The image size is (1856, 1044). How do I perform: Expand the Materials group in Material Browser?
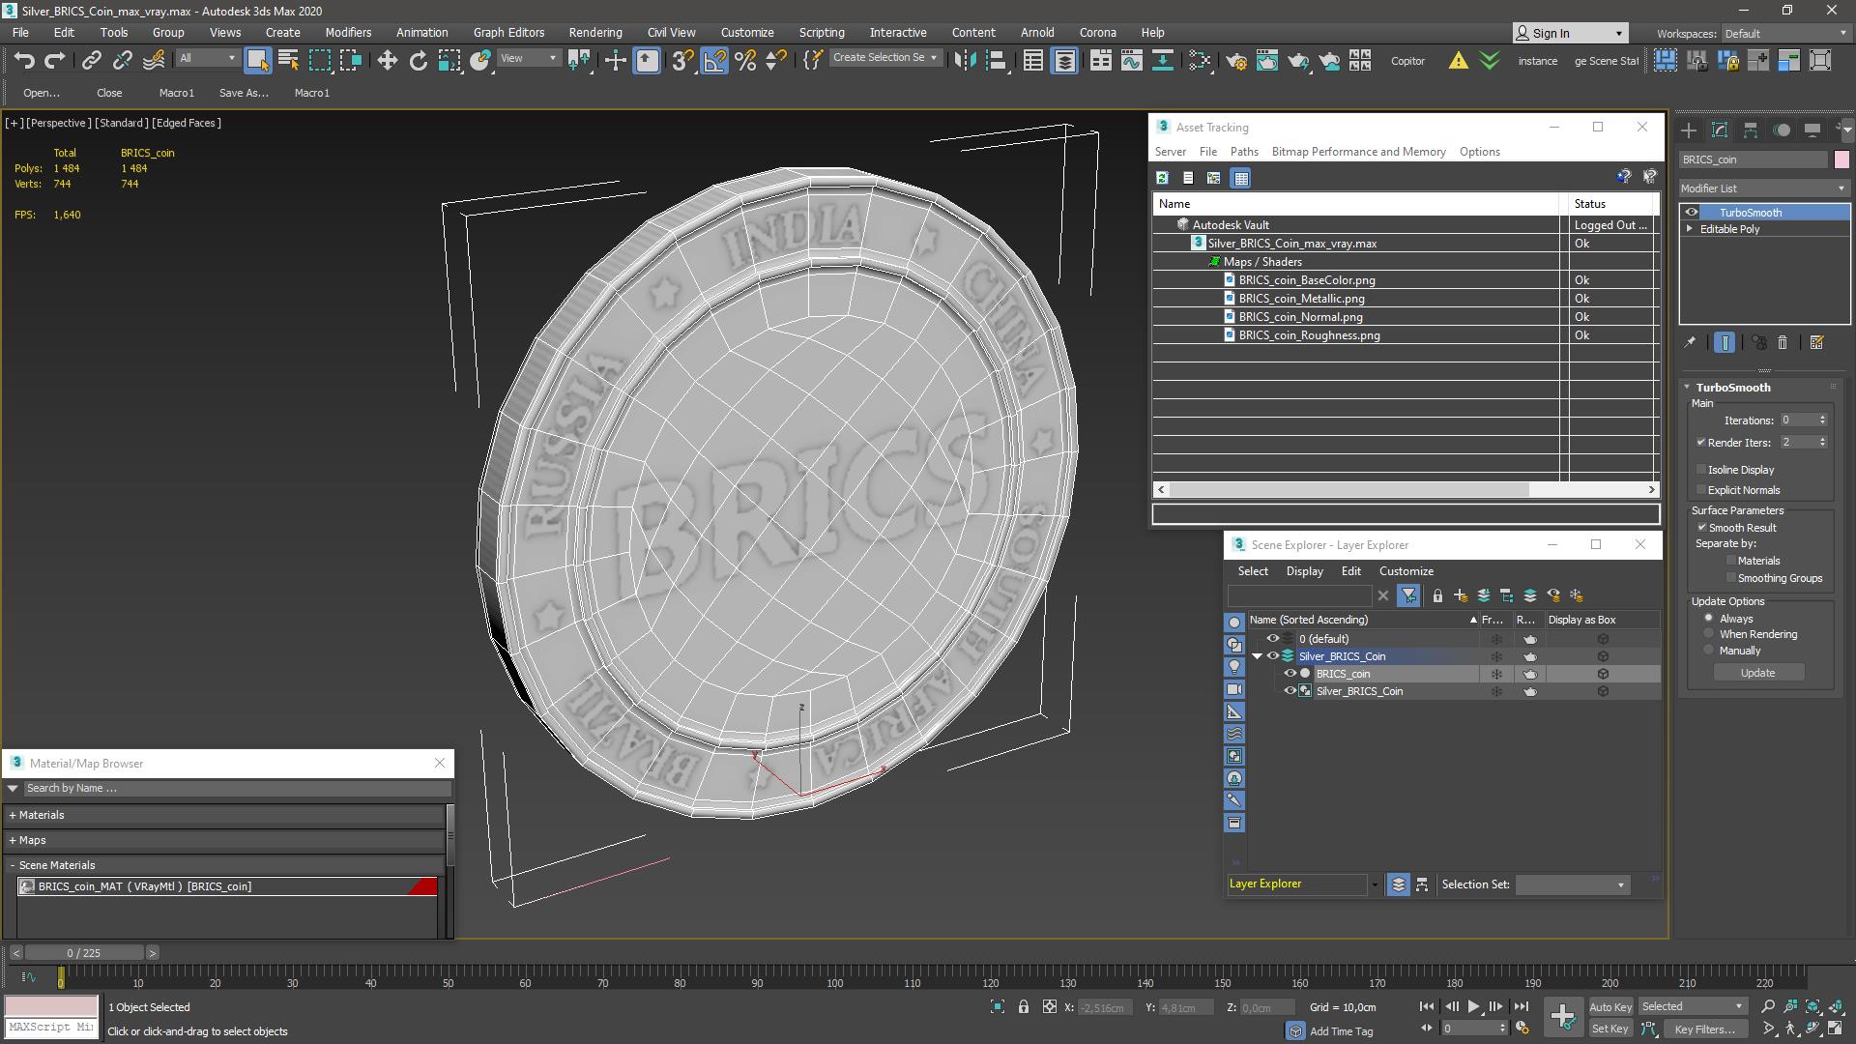click(x=13, y=815)
